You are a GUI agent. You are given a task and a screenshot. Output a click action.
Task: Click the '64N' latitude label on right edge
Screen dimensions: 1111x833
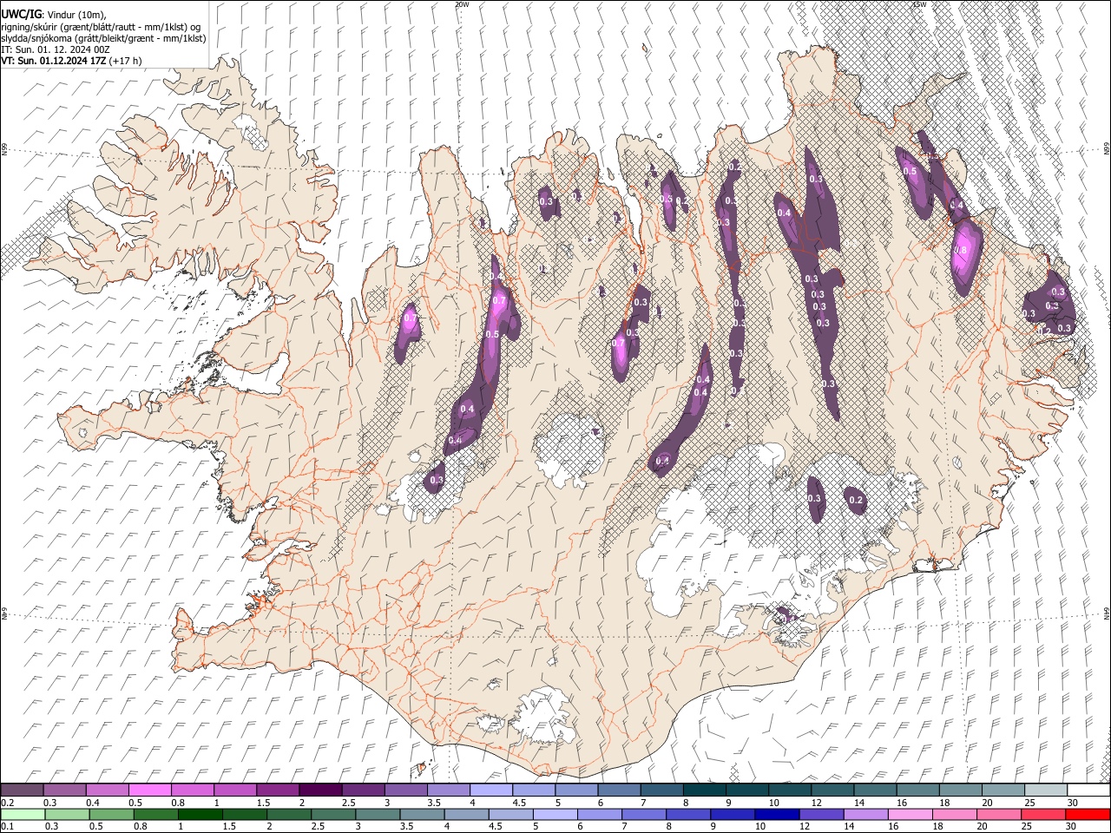[x=1107, y=613]
